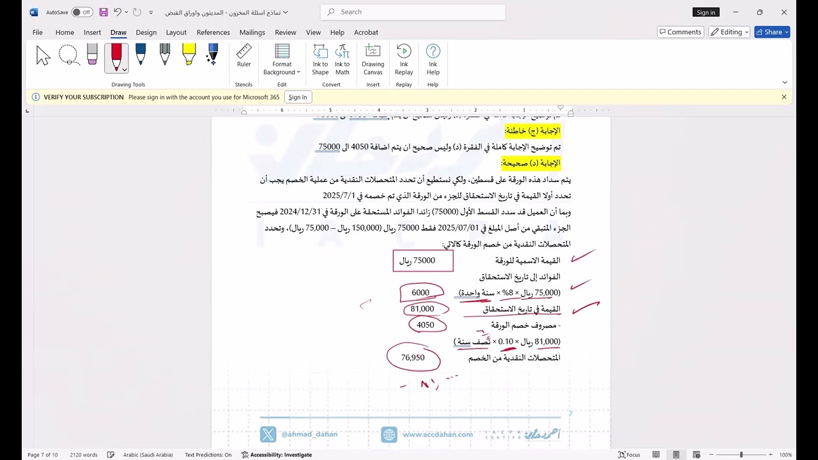818x460 pixels.
Task: Open Ink Help
Action: coord(433,60)
